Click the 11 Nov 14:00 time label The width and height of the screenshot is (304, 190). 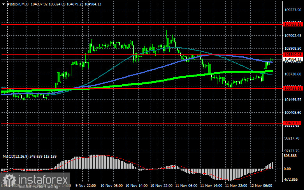[211, 186]
